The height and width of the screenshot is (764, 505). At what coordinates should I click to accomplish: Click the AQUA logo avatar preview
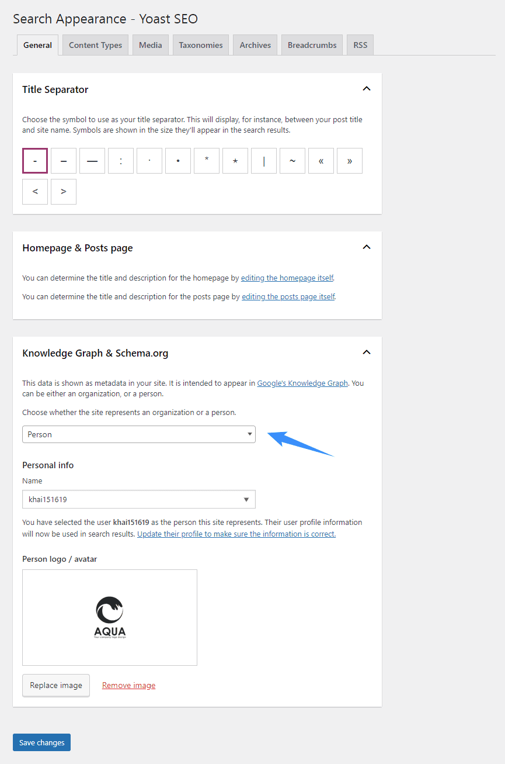coord(110,617)
